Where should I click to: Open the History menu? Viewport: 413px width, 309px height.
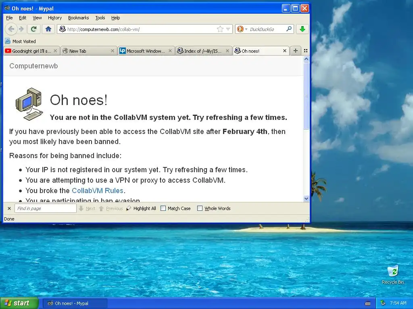pos(55,18)
